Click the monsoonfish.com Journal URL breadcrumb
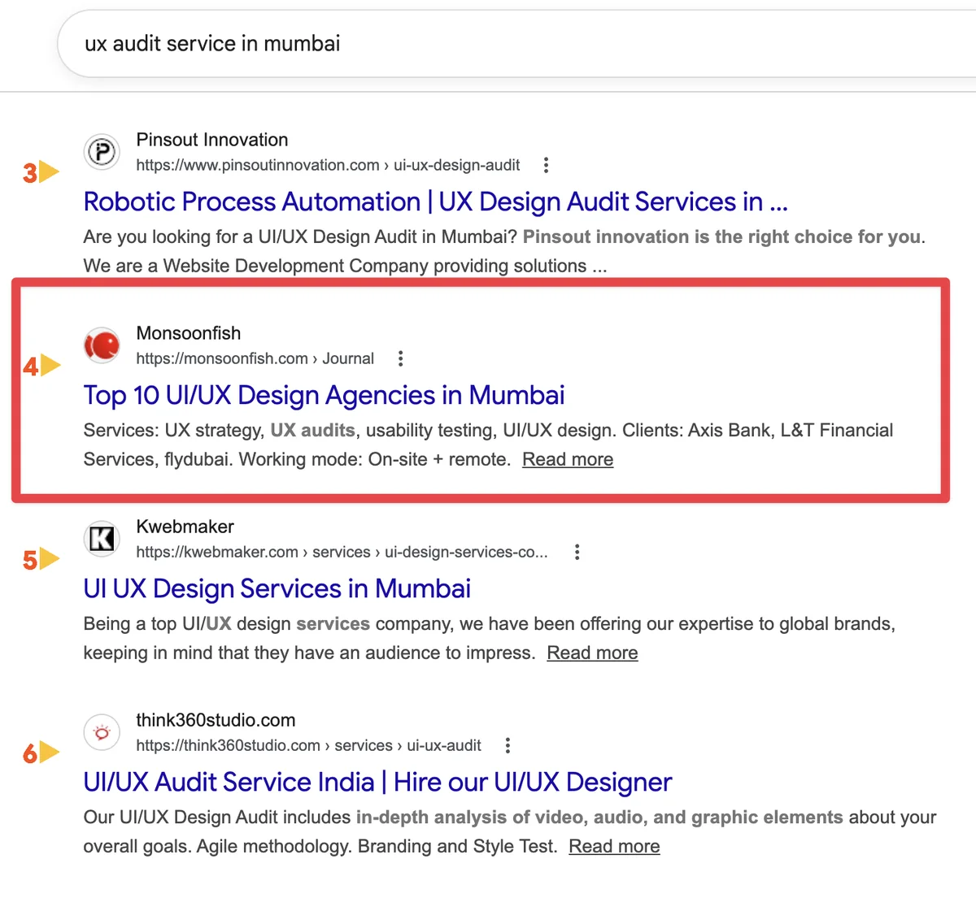The height and width of the screenshot is (898, 976). point(255,358)
